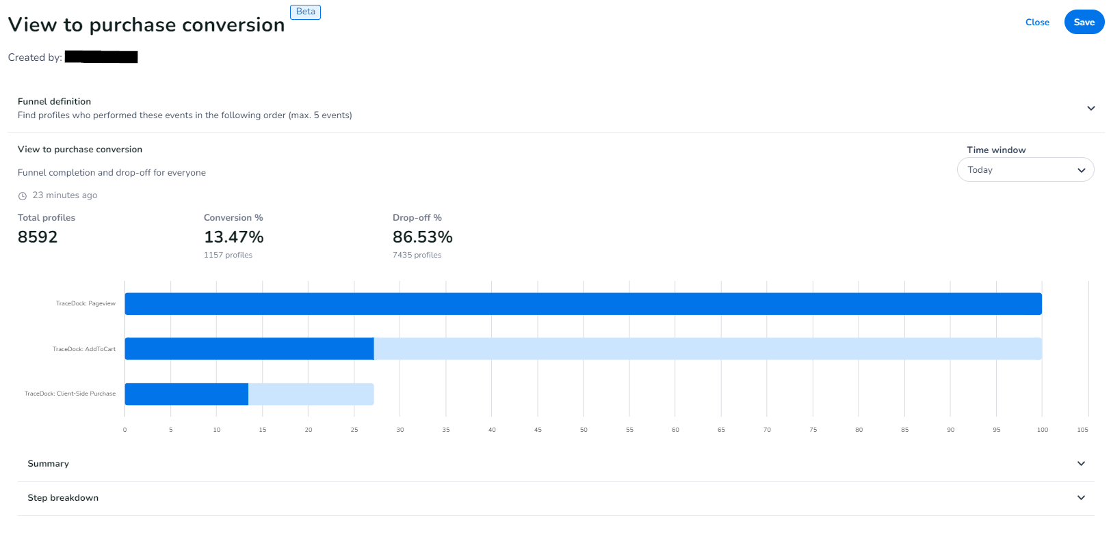
Task: Click the Drop-off % value 86.53%
Action: pyautogui.click(x=422, y=237)
